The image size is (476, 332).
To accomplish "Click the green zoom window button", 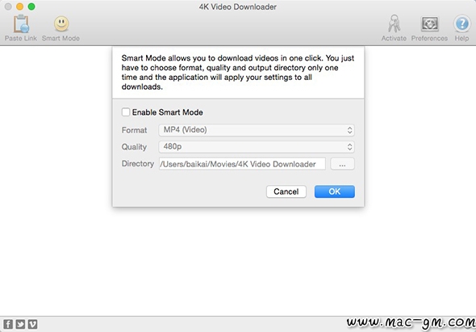I will click(x=31, y=6).
